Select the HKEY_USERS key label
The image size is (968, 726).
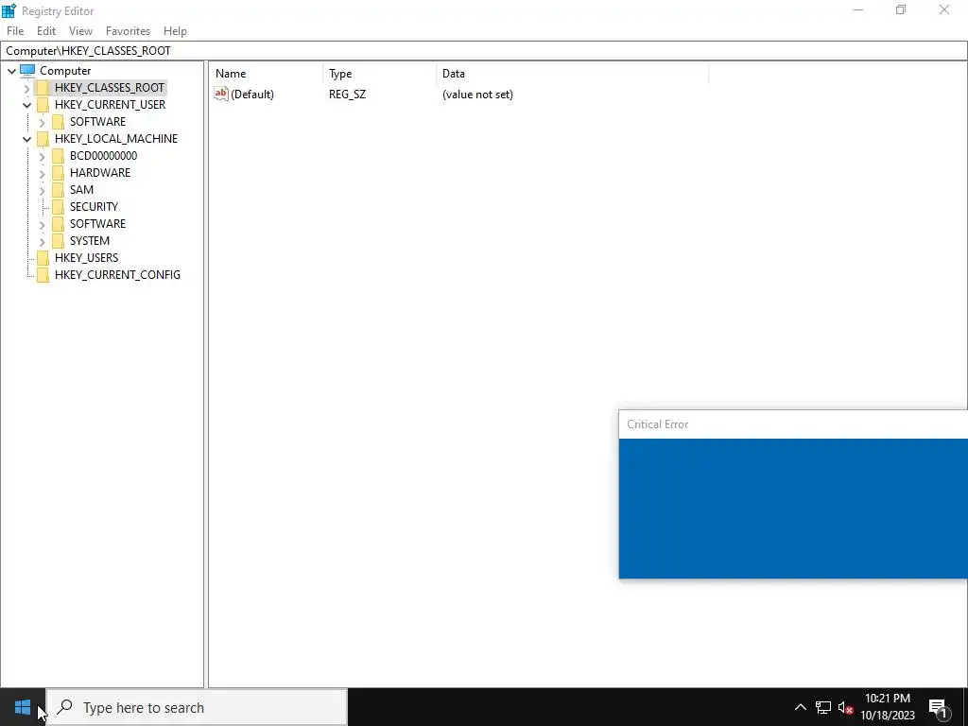[x=86, y=257]
